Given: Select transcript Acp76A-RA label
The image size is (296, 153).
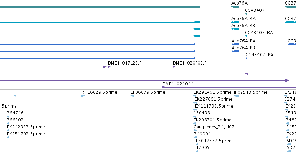Looking at the screenshot, I should pyautogui.click(x=243, y=19).
